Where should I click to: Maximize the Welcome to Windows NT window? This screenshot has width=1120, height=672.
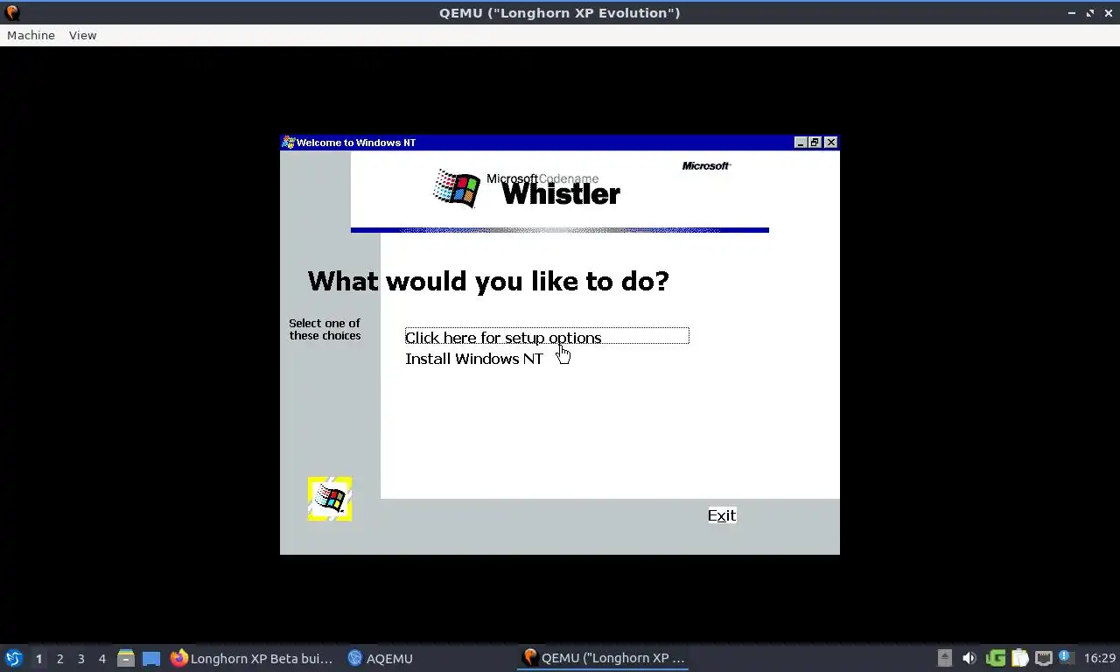click(815, 143)
